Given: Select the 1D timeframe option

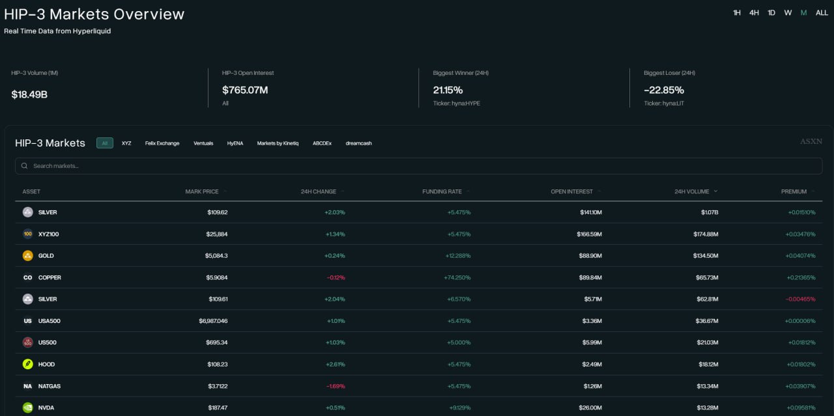Looking at the screenshot, I should click(771, 12).
